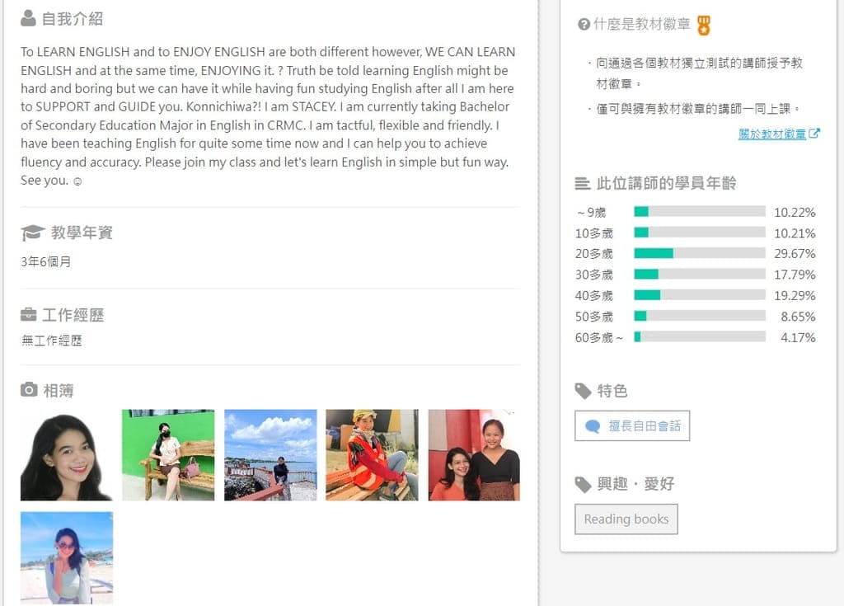The width and height of the screenshot is (844, 606).
Task: Click the person icon beside 自我介紹
Action: (x=28, y=18)
